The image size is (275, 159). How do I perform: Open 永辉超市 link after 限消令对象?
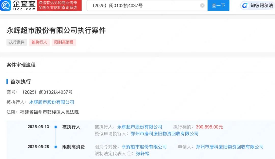click(x=144, y=147)
